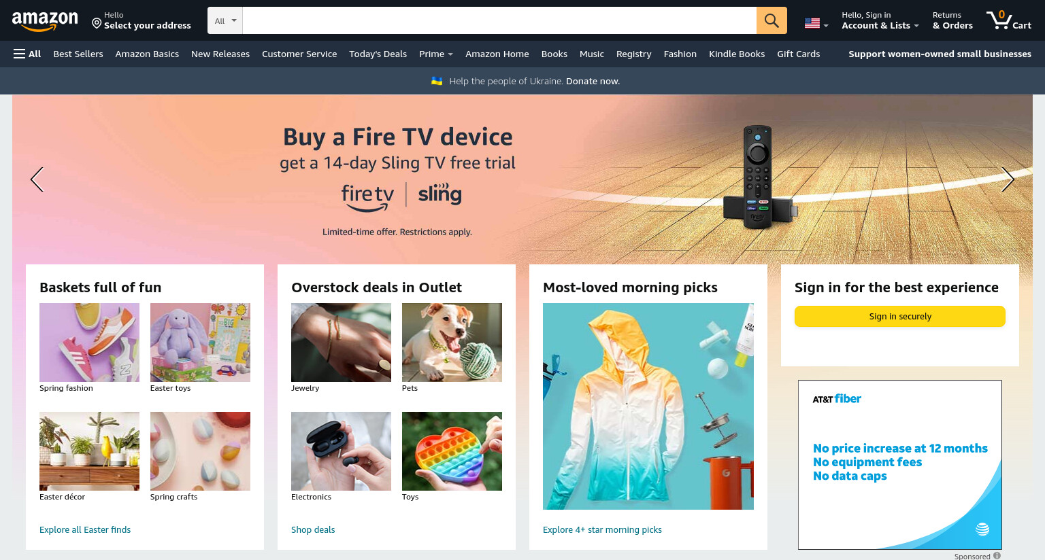Open the Easter toys bunny thumbnail

[x=200, y=343]
